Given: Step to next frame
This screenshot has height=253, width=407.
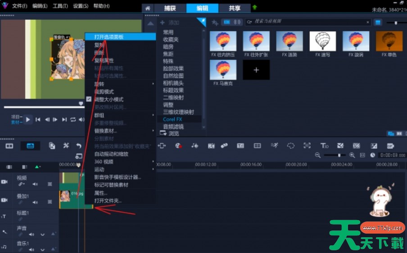Looking at the screenshot, I should [x=55, y=120].
